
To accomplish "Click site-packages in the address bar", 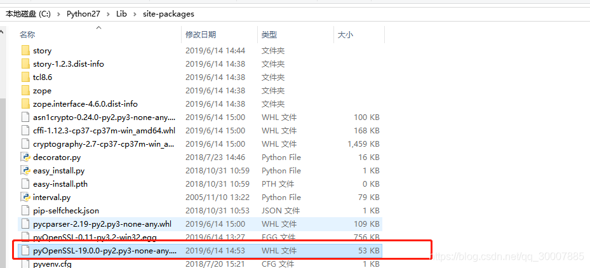I will pyautogui.click(x=168, y=15).
